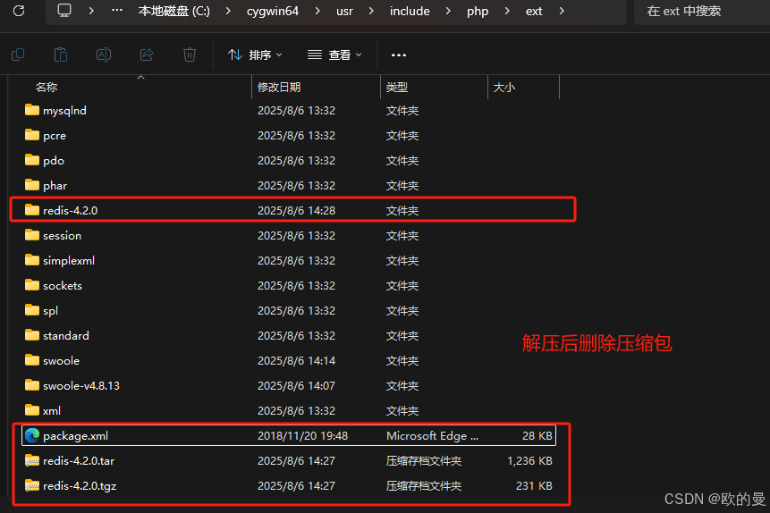The width and height of the screenshot is (770, 513).
Task: Select the spl folder icon
Action: (x=32, y=310)
